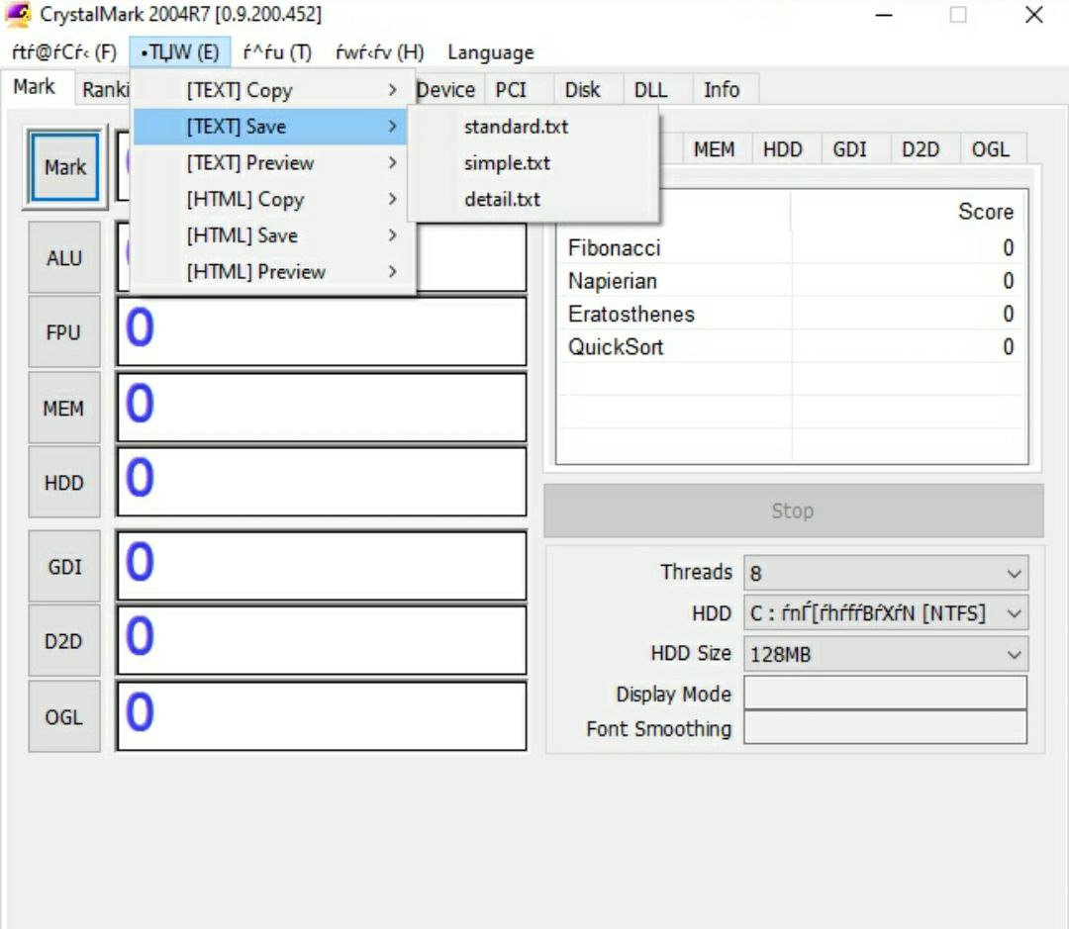Open the HDD drive dropdown showing C:
The image size is (1069, 929).
(886, 613)
